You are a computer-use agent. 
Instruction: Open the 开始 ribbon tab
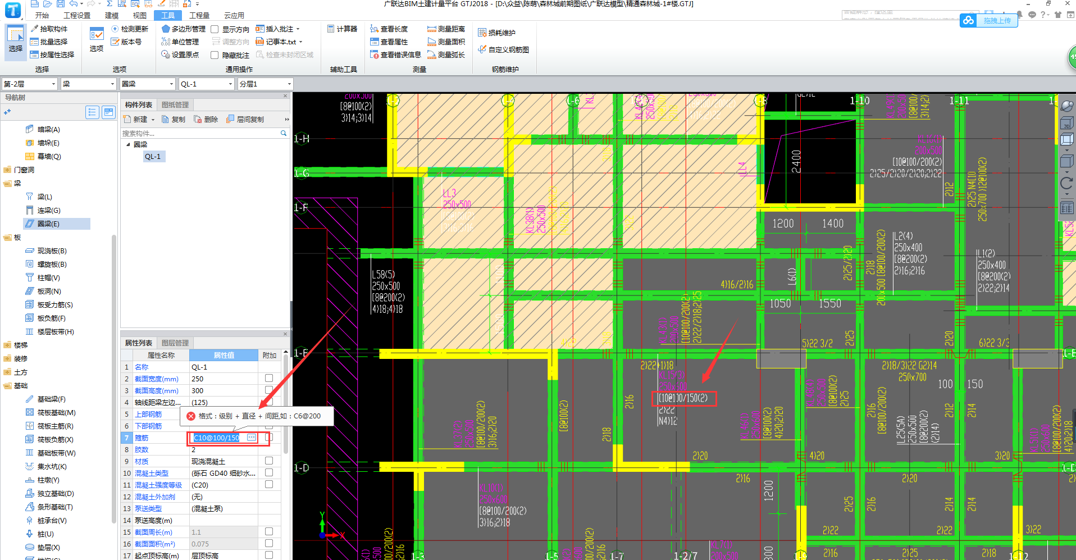click(42, 15)
